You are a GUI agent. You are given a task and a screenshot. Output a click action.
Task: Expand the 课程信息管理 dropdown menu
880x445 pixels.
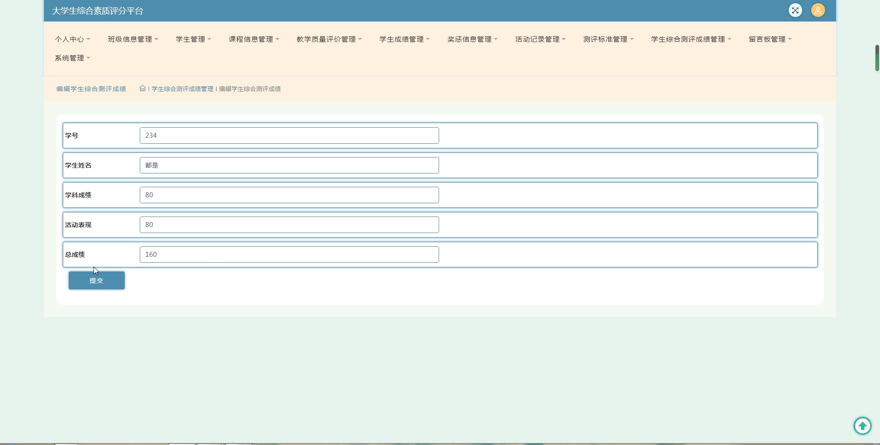pyautogui.click(x=254, y=39)
